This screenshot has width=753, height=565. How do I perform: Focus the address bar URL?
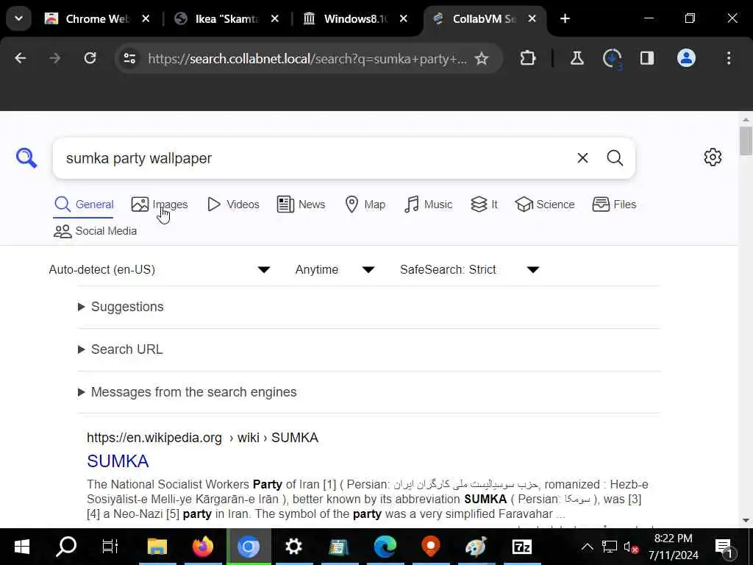[x=307, y=59]
